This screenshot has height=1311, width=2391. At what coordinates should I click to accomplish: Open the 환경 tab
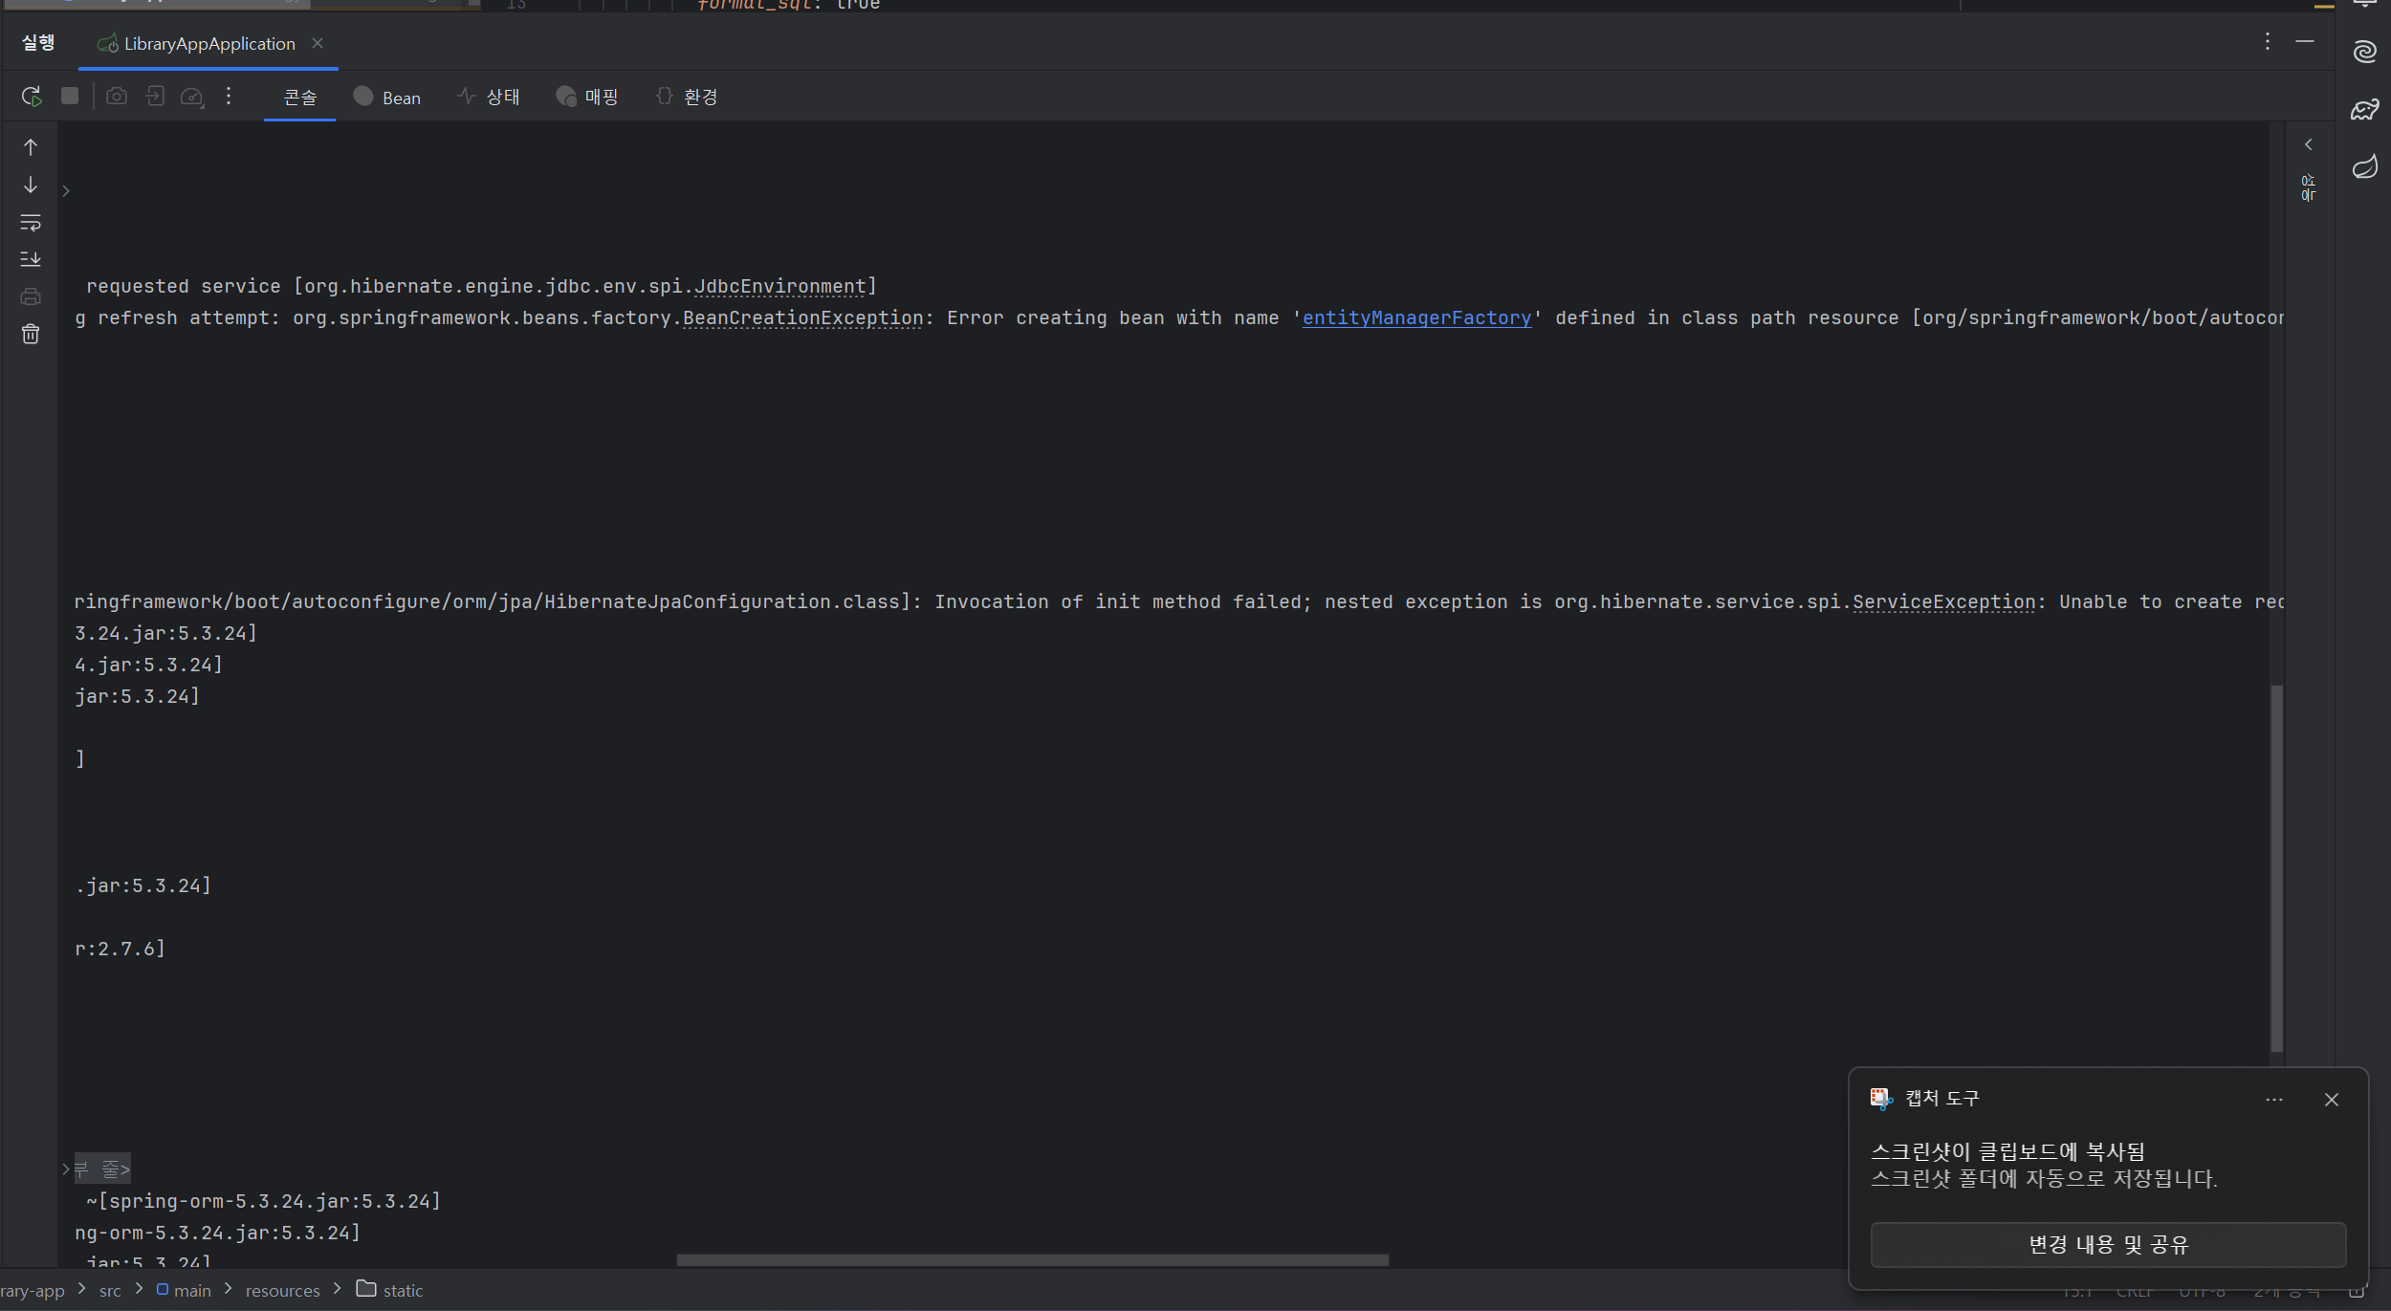(x=687, y=97)
